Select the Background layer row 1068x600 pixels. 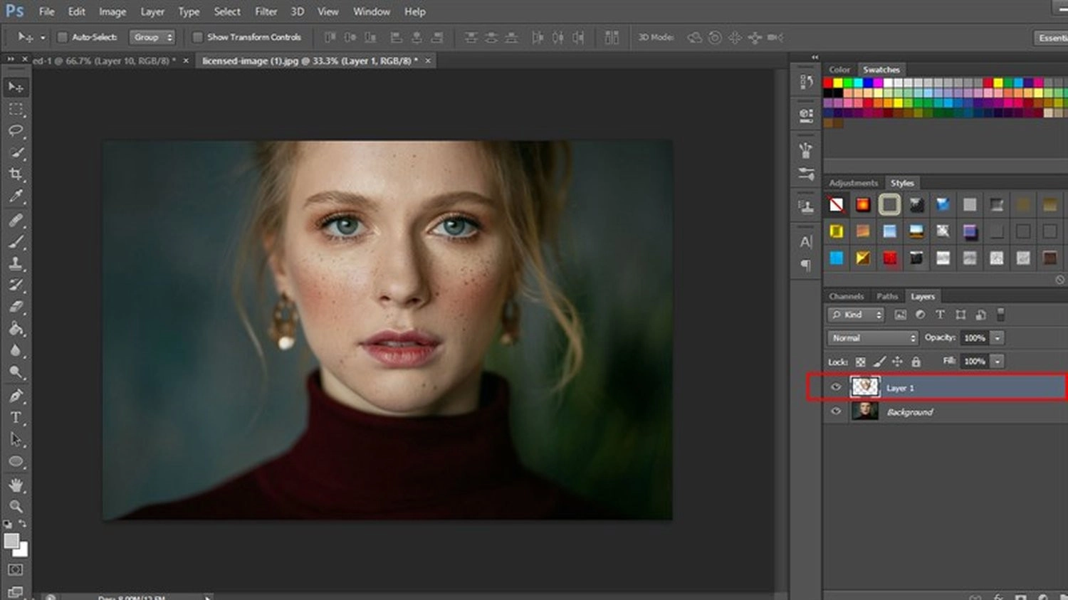pyautogui.click(x=944, y=411)
